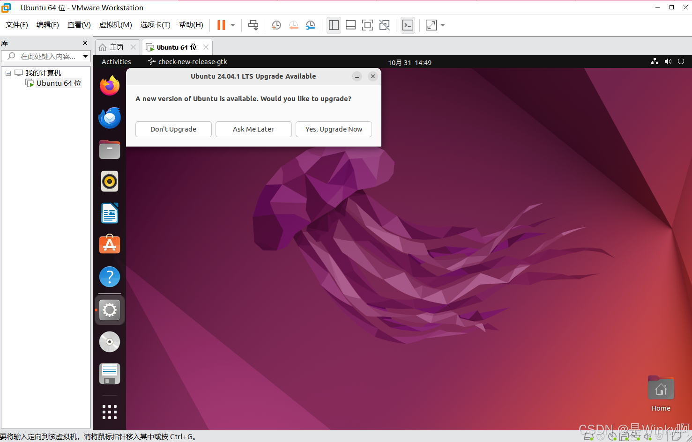Select 我的计算机 in the library tree

pos(43,73)
